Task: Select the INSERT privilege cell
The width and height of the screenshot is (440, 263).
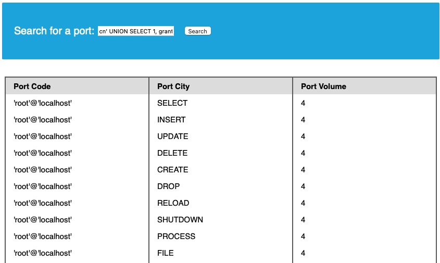Action: click(x=171, y=120)
